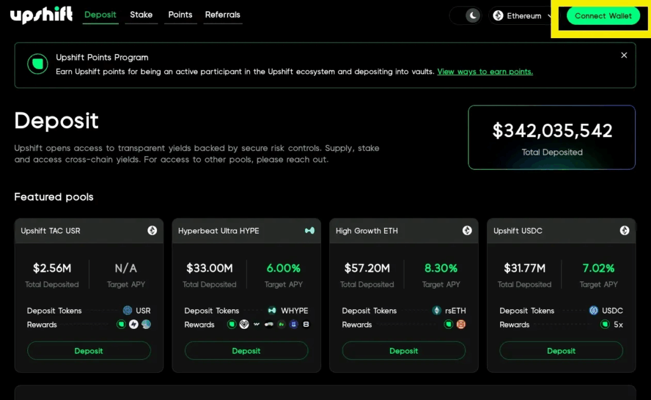Click the Featured pools heading

[54, 197]
